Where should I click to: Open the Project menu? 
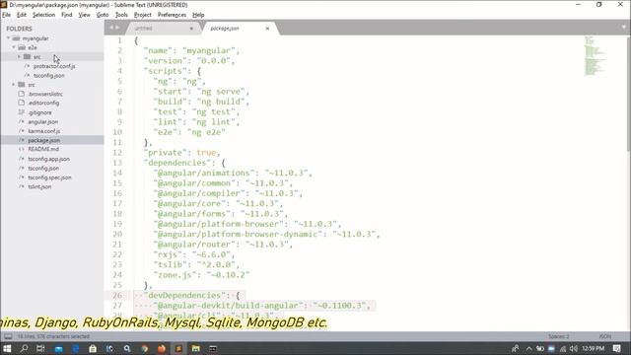142,15
